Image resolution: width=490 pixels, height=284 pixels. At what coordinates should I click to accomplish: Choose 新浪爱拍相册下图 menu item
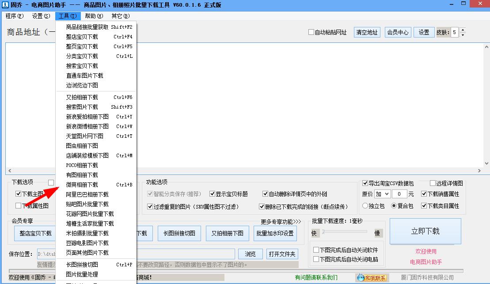(96, 117)
